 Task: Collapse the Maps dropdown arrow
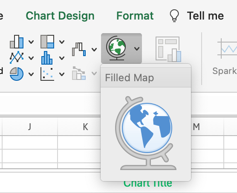tap(137, 48)
